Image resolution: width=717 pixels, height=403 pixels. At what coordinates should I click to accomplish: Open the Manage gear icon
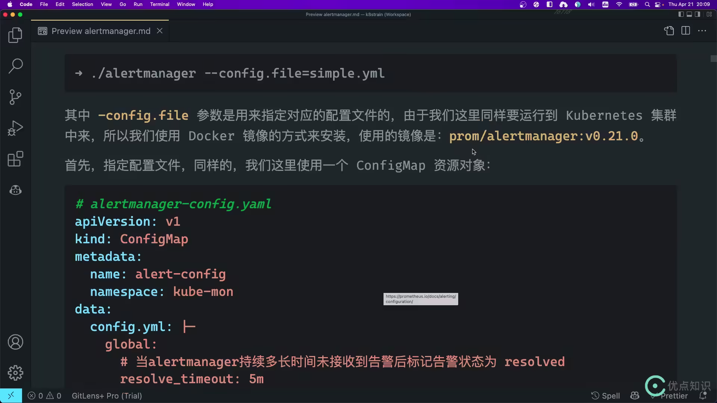tap(15, 373)
